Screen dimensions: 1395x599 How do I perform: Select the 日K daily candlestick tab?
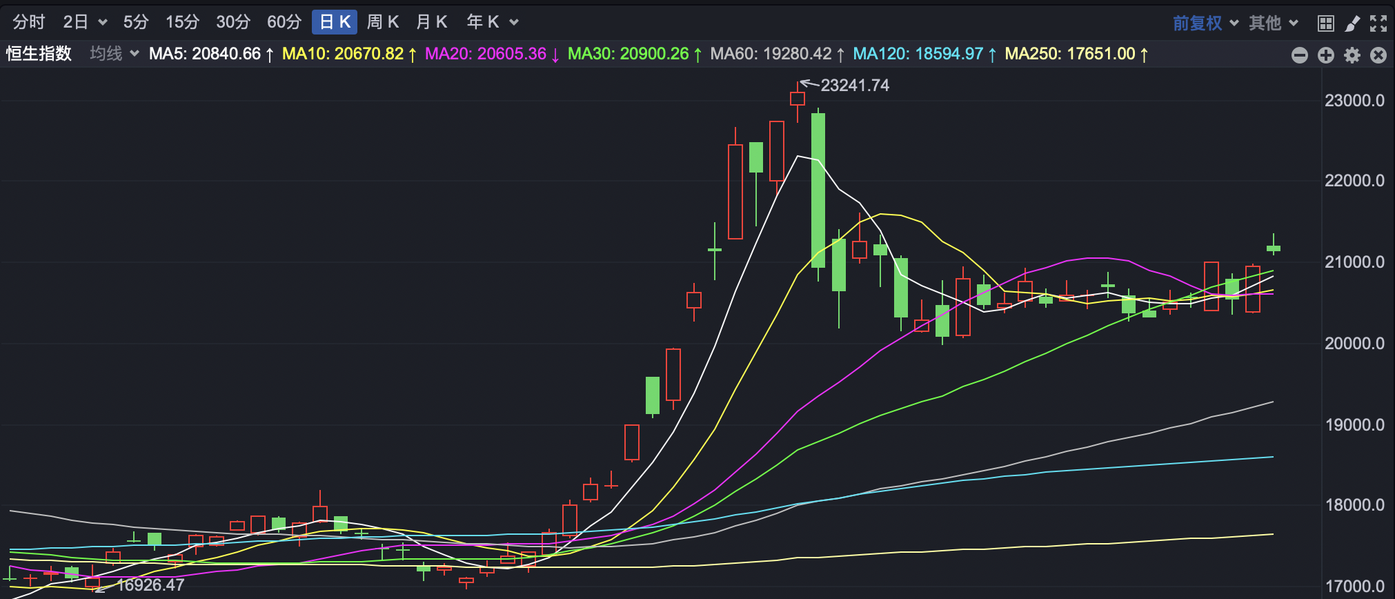335,22
